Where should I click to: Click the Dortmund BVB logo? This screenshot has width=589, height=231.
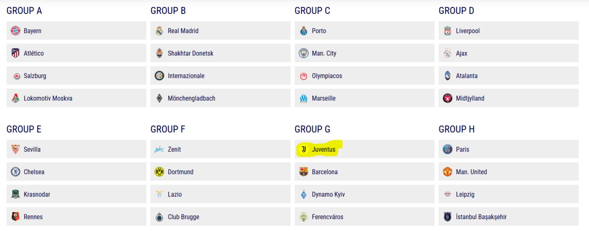click(x=159, y=172)
